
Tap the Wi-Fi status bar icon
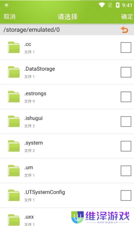click(x=102, y=5)
